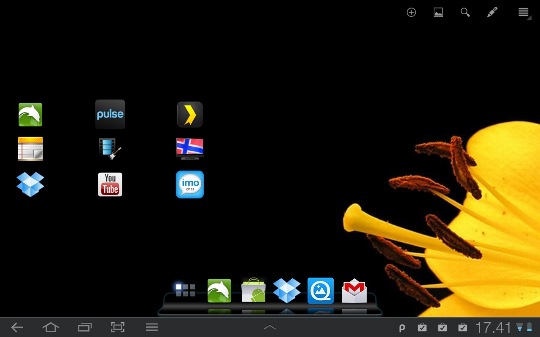Open the Norwegian flag TV app

click(190, 149)
